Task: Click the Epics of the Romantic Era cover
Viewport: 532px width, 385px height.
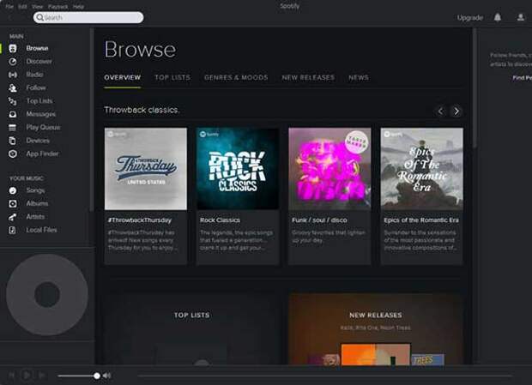Action: click(421, 169)
